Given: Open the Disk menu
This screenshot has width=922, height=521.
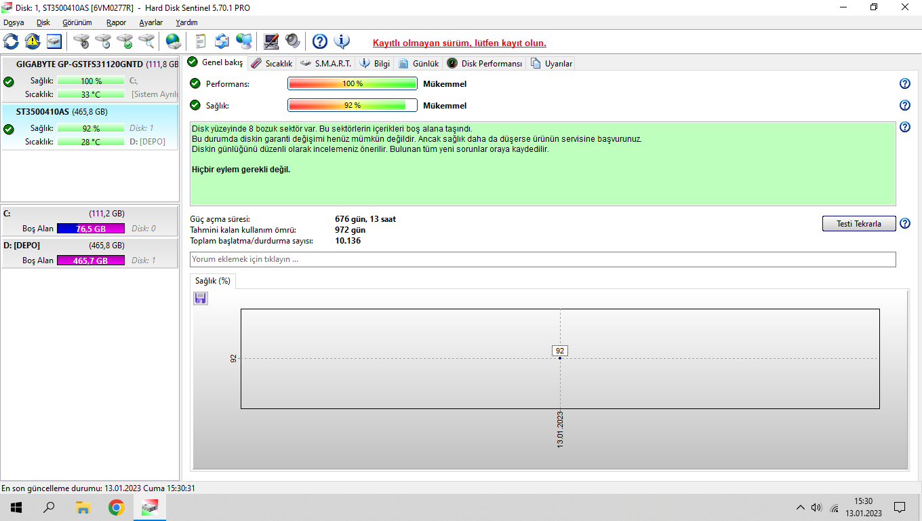Looking at the screenshot, I should 43,22.
